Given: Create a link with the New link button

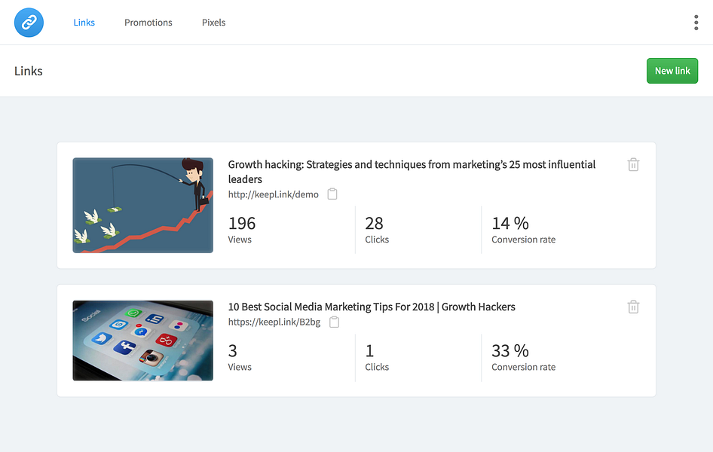Looking at the screenshot, I should coord(672,71).
